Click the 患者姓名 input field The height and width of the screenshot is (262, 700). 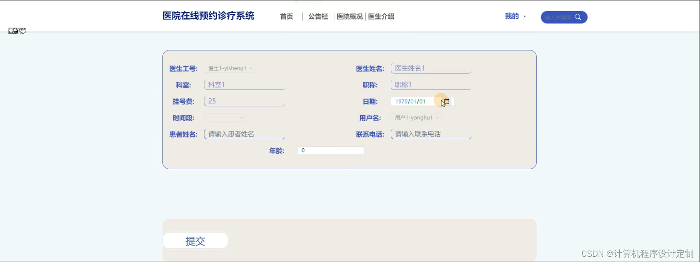coord(244,134)
